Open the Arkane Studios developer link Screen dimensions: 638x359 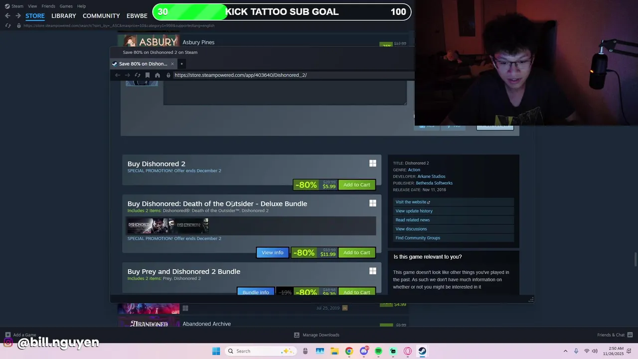click(x=431, y=177)
